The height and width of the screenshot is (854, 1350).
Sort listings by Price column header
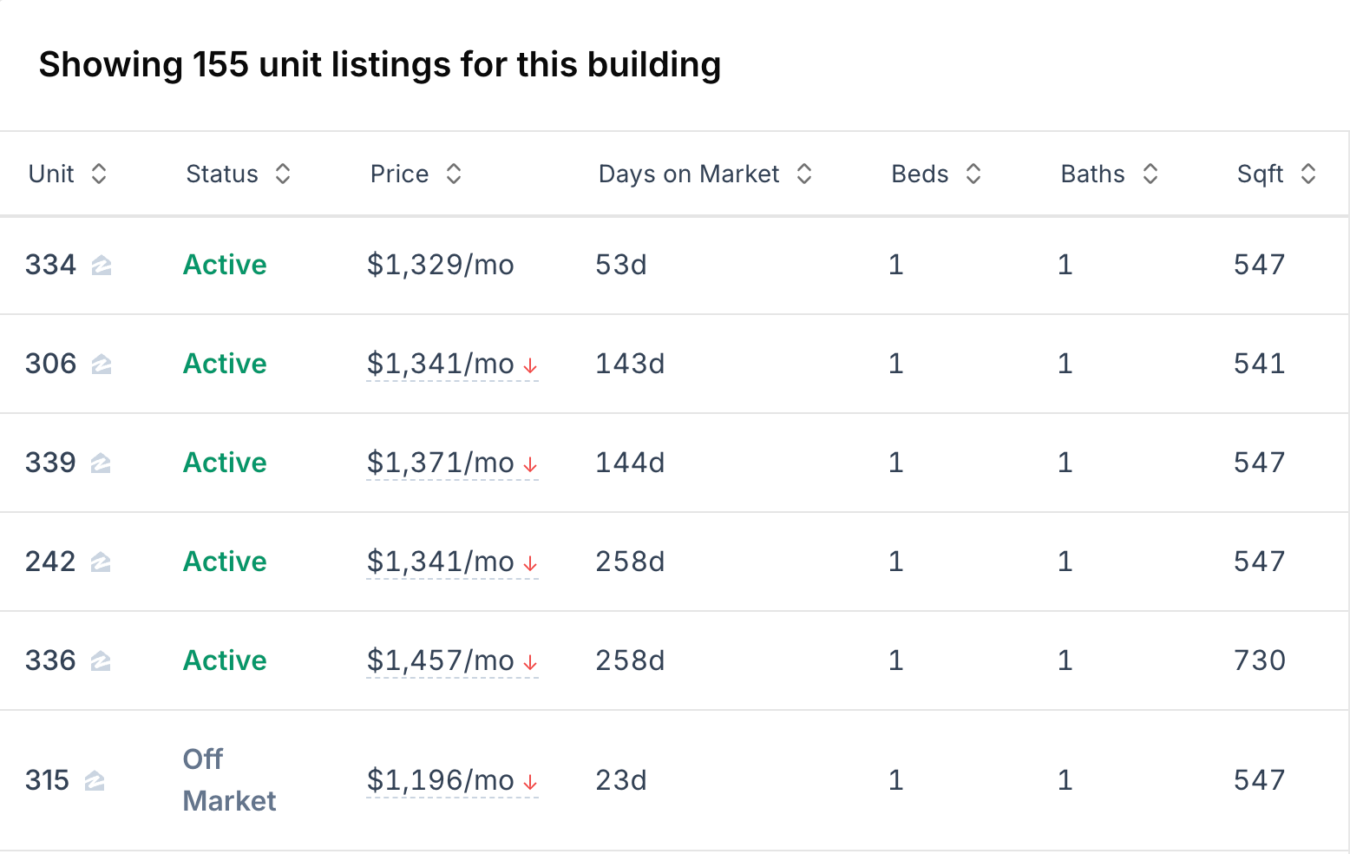click(x=416, y=174)
